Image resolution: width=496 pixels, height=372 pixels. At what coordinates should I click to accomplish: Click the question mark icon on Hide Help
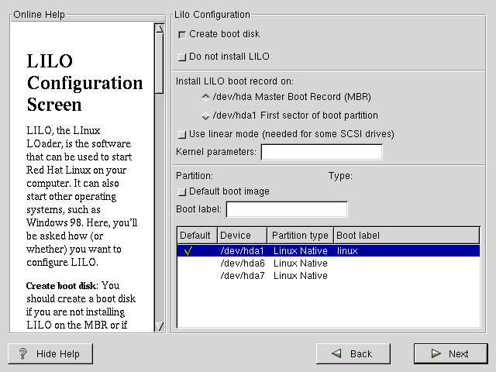23,353
